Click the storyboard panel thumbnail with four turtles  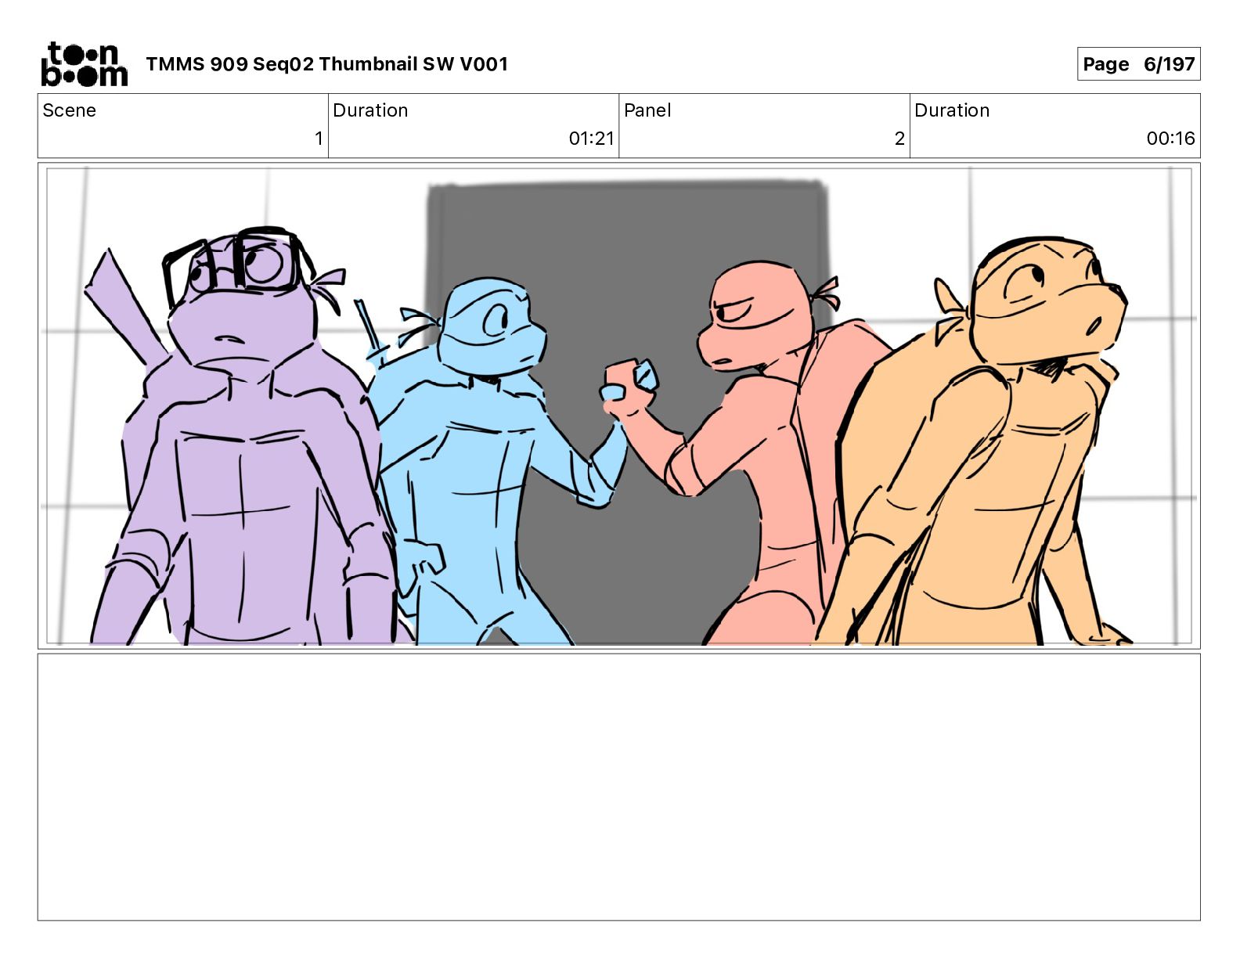(x=618, y=405)
